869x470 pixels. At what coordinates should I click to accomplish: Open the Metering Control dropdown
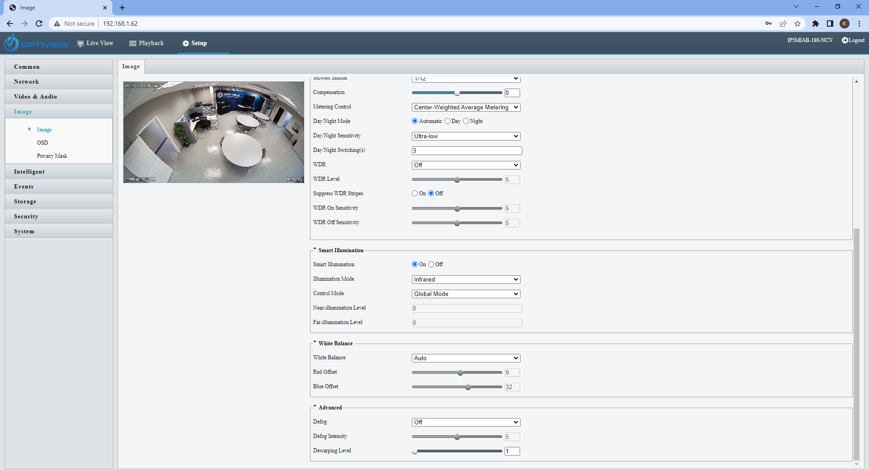466,108
